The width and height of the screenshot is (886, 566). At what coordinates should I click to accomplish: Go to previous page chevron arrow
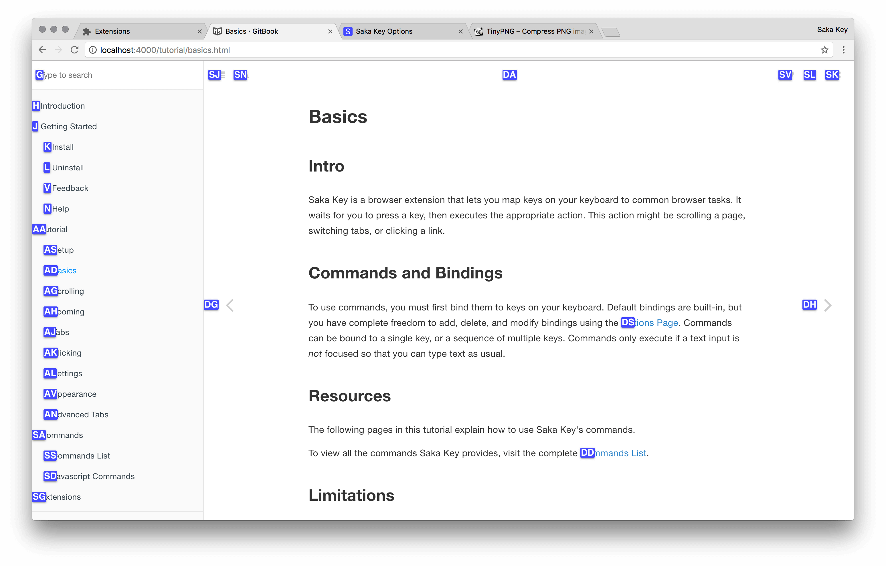point(230,305)
